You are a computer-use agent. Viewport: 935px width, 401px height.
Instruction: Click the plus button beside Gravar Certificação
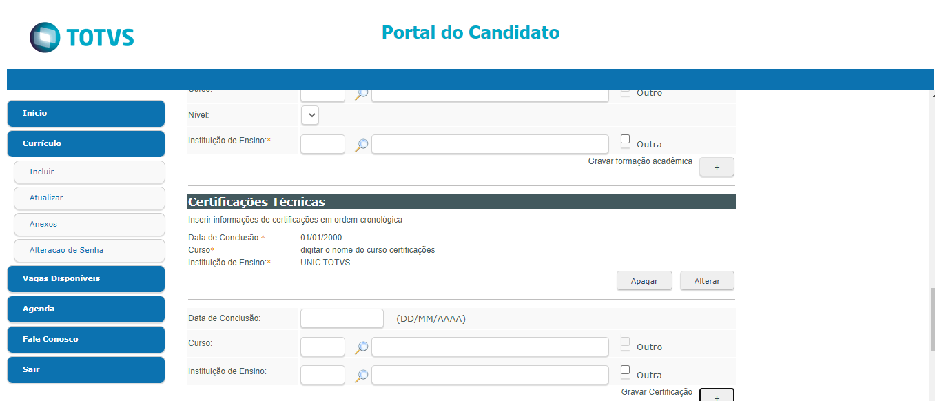tap(717, 395)
